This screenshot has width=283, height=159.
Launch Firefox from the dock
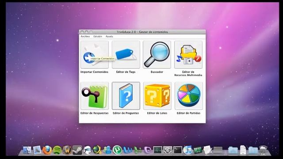pyautogui.click(x=47, y=150)
